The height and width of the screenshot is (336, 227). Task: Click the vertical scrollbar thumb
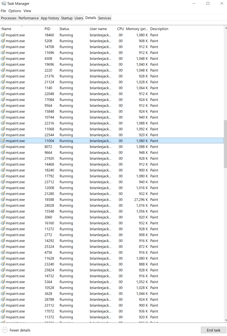pos(225,144)
